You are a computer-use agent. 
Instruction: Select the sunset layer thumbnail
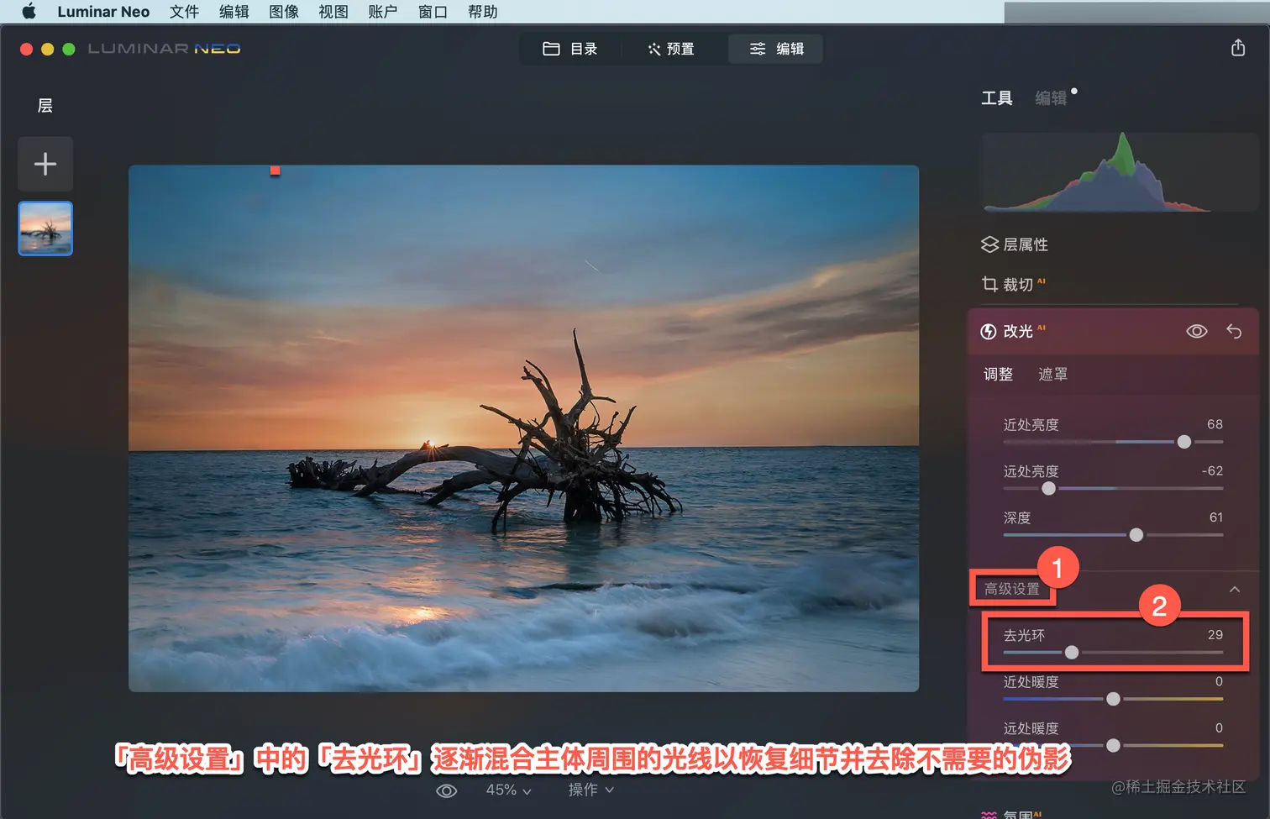[45, 228]
